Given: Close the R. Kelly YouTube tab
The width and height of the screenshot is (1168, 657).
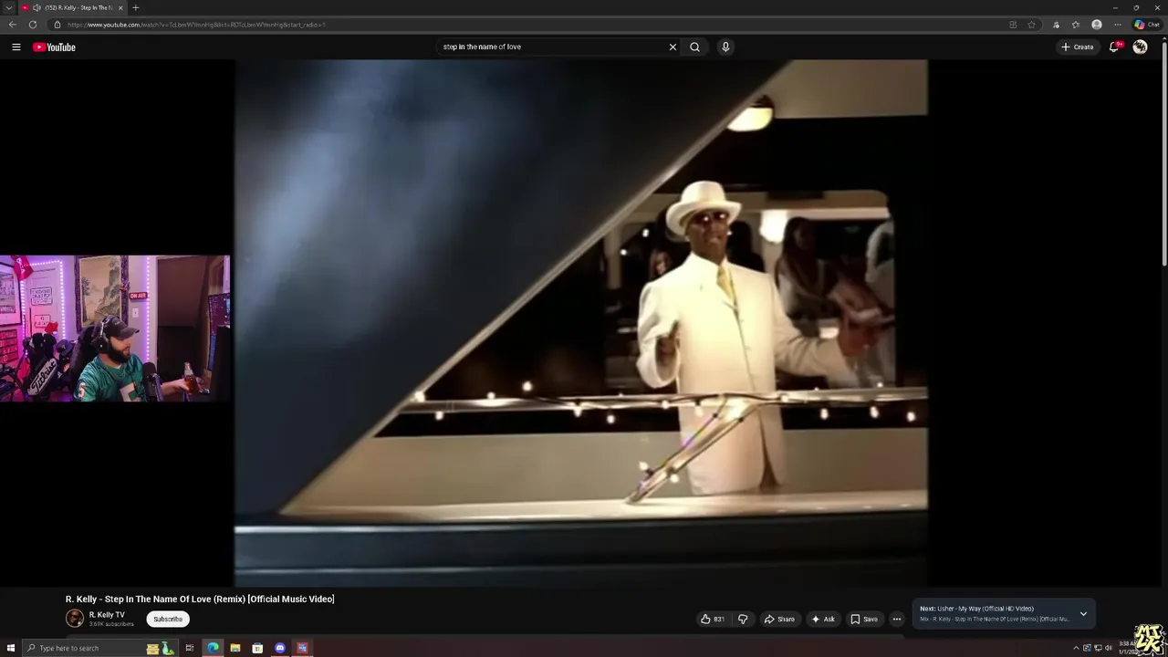Looking at the screenshot, I should click(120, 7).
